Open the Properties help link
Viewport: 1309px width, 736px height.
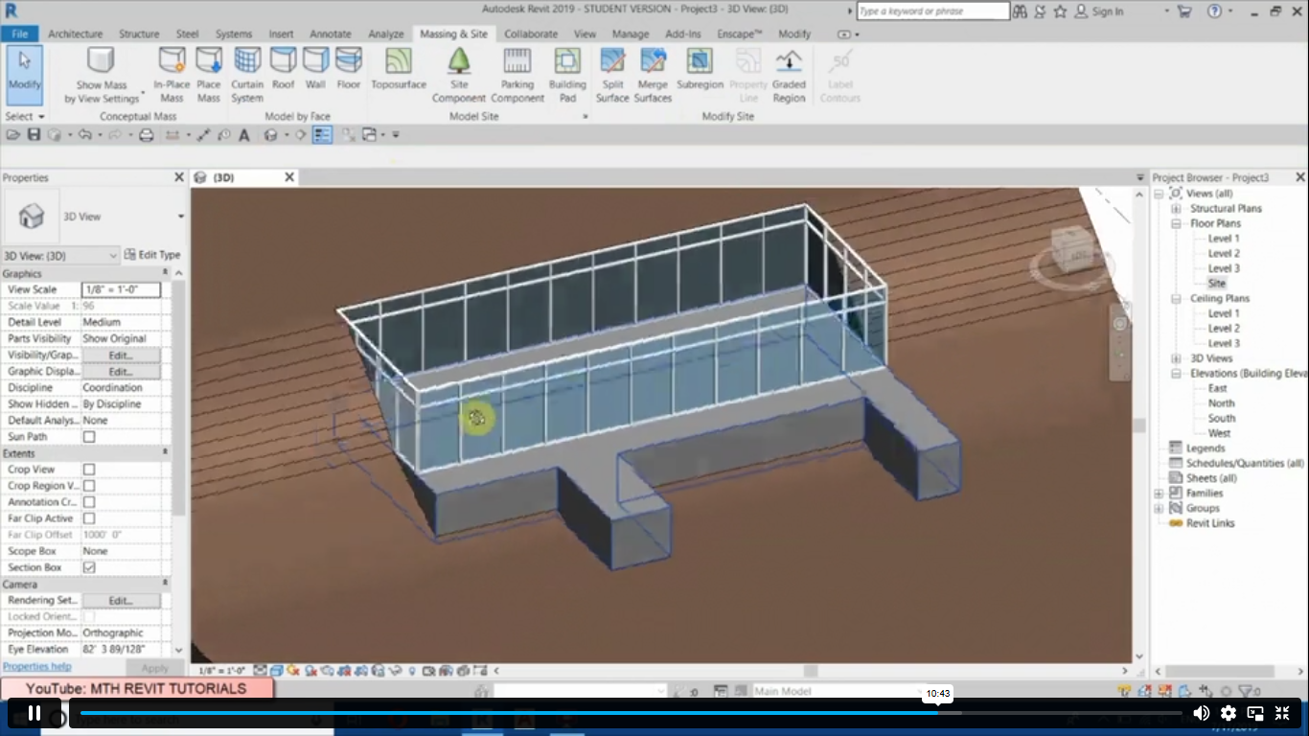point(37,667)
